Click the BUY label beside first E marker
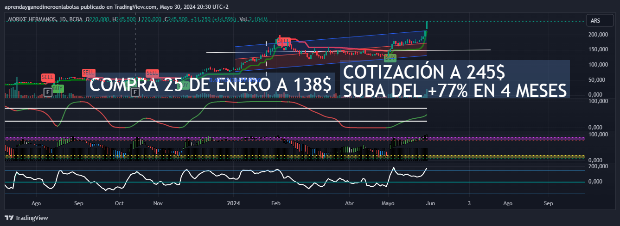Image resolution: width=620 pixels, height=226 pixels. pyautogui.click(x=58, y=88)
